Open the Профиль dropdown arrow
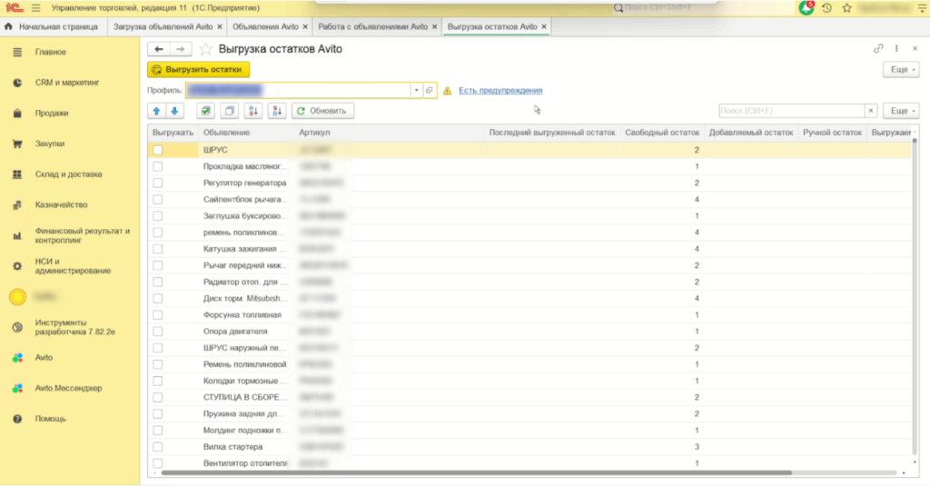Screen dimensions: 930x486 pos(416,91)
